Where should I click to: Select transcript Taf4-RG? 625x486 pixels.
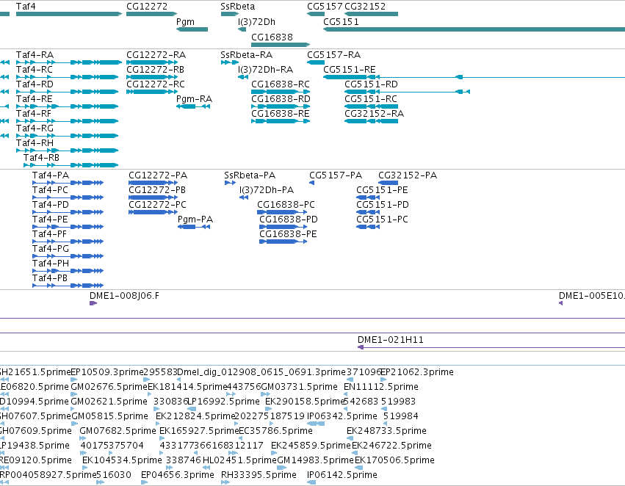point(68,136)
